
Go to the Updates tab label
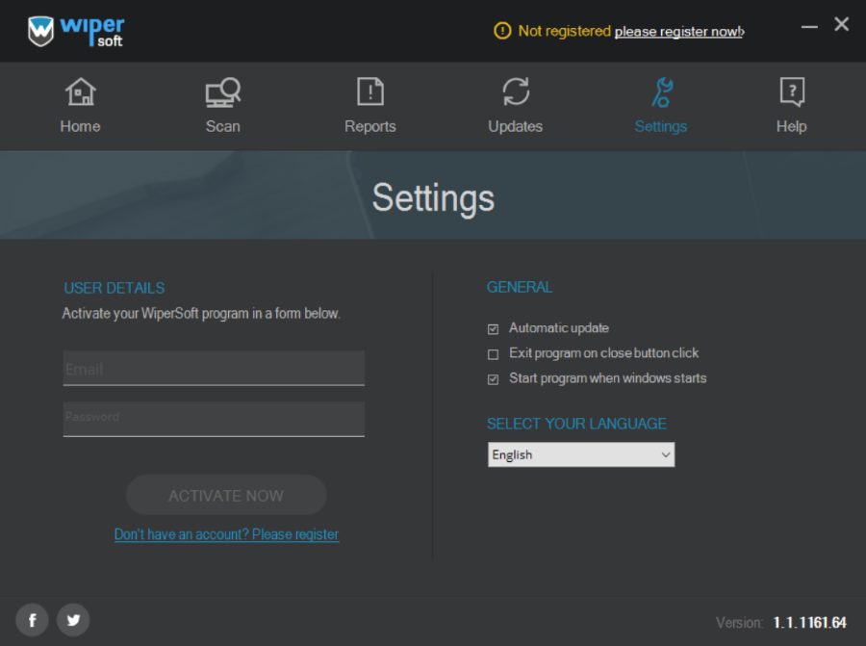(516, 127)
